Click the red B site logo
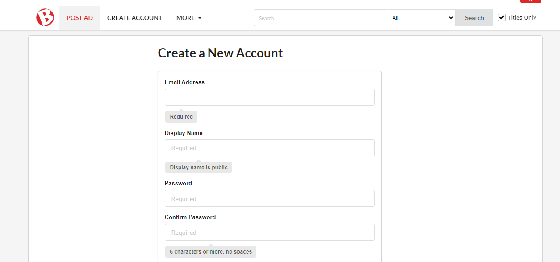The height and width of the screenshot is (262, 560). [45, 17]
